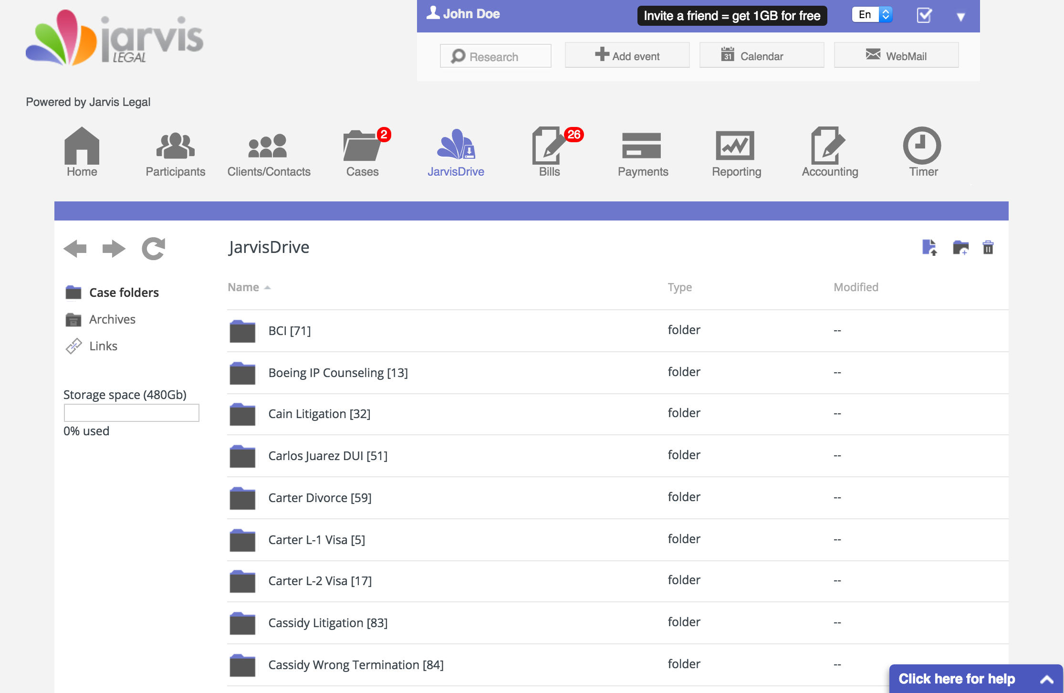Select Archives in the sidebar
This screenshot has height=693, width=1064.
coord(112,319)
